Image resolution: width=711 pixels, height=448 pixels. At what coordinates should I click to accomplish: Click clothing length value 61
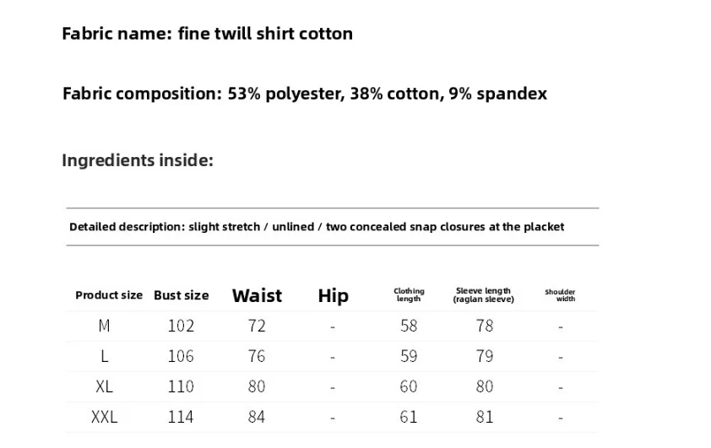(409, 417)
